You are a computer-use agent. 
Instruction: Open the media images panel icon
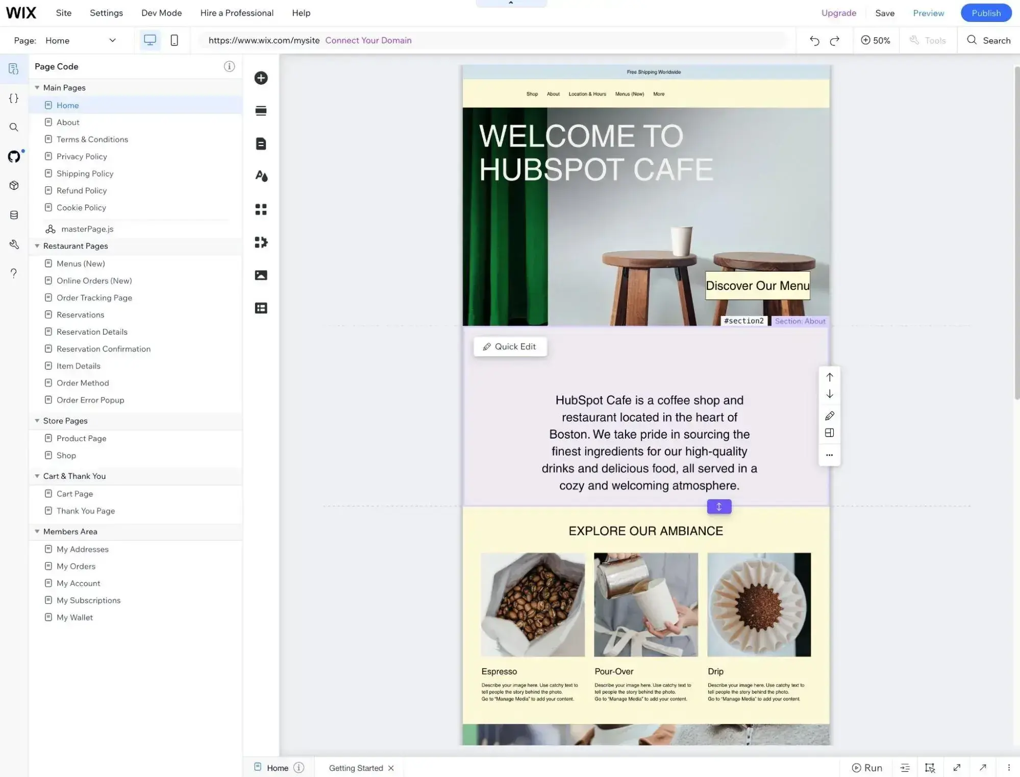(x=261, y=275)
